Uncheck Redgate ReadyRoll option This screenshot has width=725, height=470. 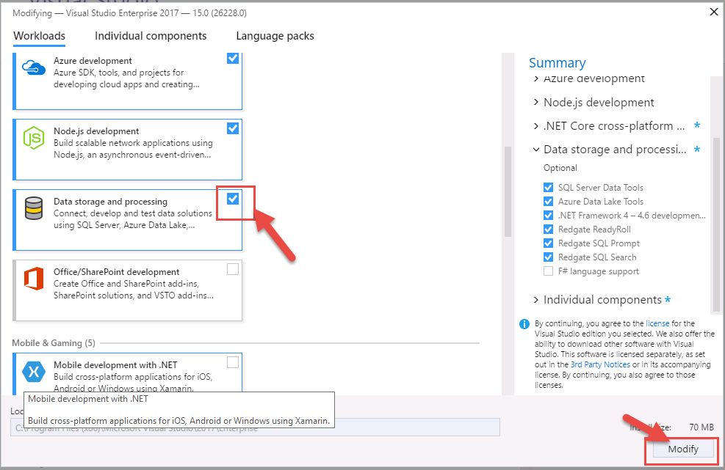pyautogui.click(x=548, y=229)
